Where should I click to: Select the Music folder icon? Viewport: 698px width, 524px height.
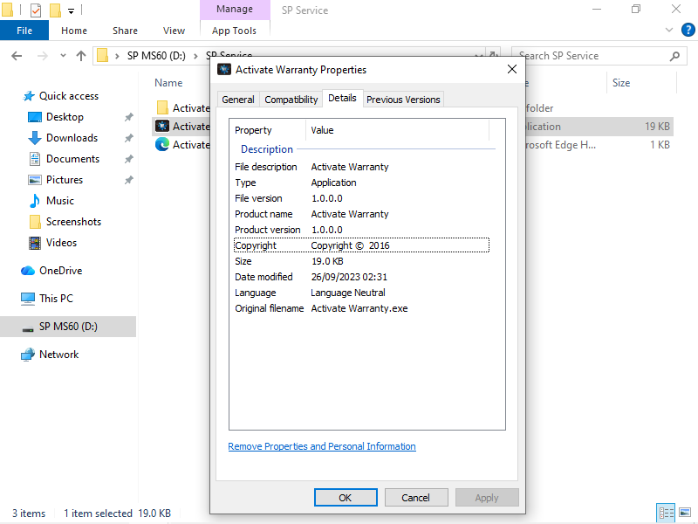[35, 201]
